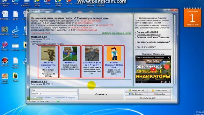
Task: Open the ROSDNELD document icon on desktop
Action: tap(5, 16)
